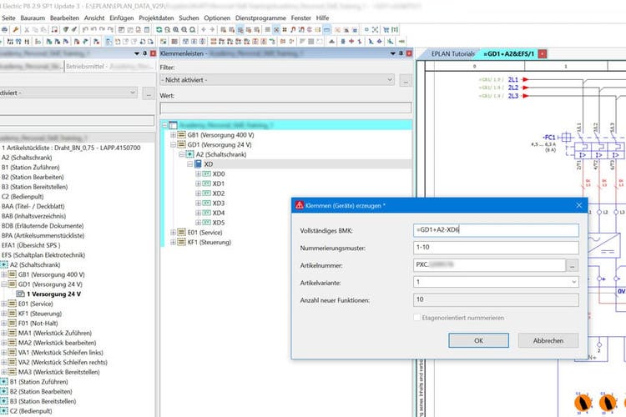Click the filter browse button in Klemmenleisten
Viewport: 626px width, 417px height.
coord(405,80)
